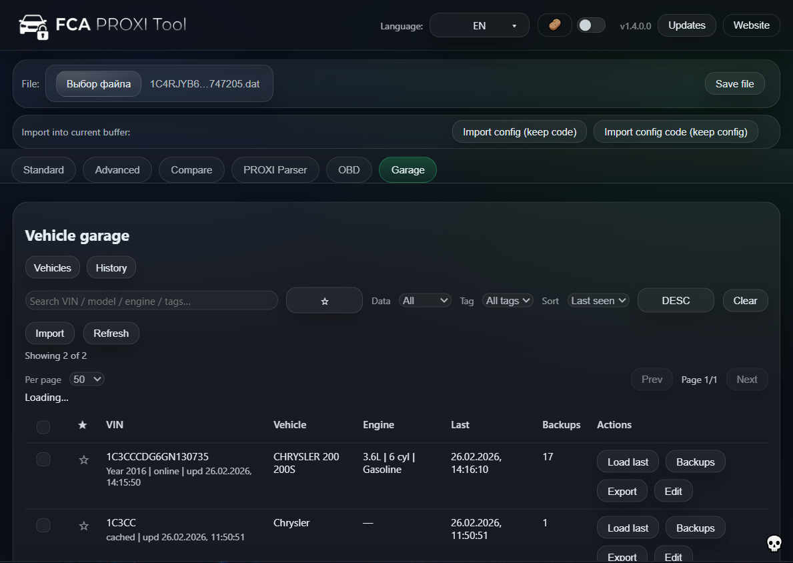The width and height of the screenshot is (793, 563).
Task: Click the Search VIN / model input field
Action: click(151, 300)
